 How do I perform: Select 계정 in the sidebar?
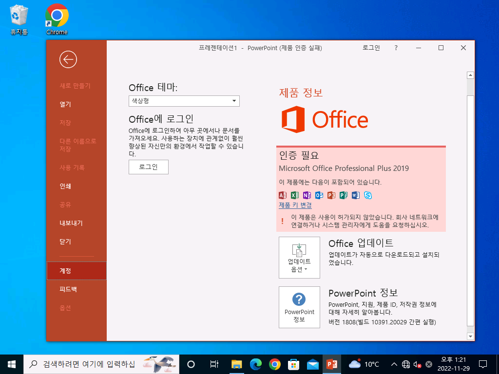tap(77, 271)
